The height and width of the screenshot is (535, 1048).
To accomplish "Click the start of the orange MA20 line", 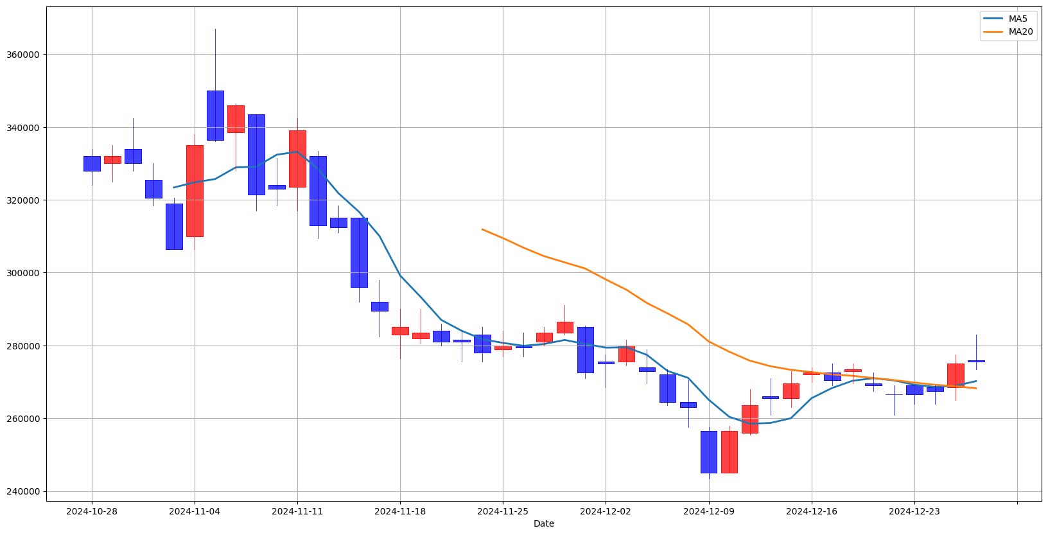I will 482,229.
